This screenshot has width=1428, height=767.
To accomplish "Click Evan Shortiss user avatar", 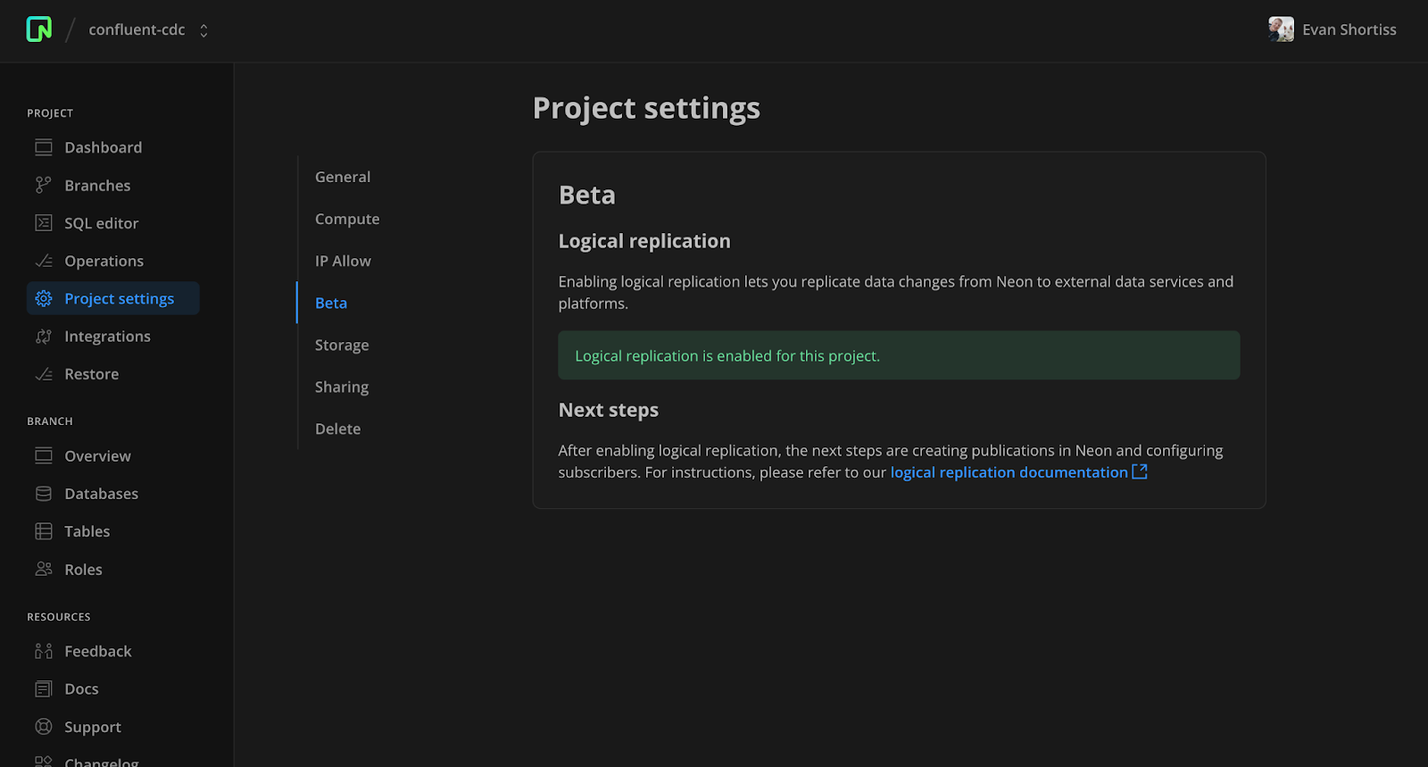I will 1282,29.
